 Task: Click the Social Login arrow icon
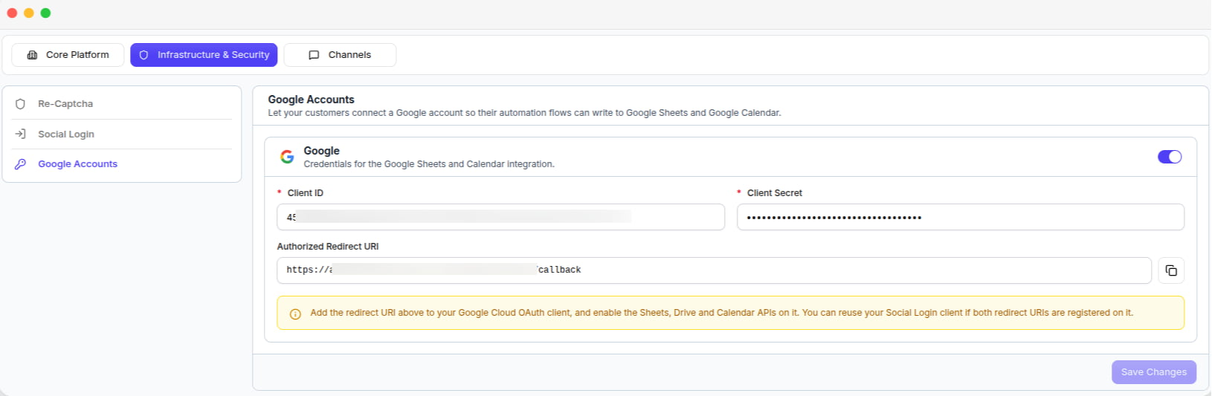(x=20, y=134)
